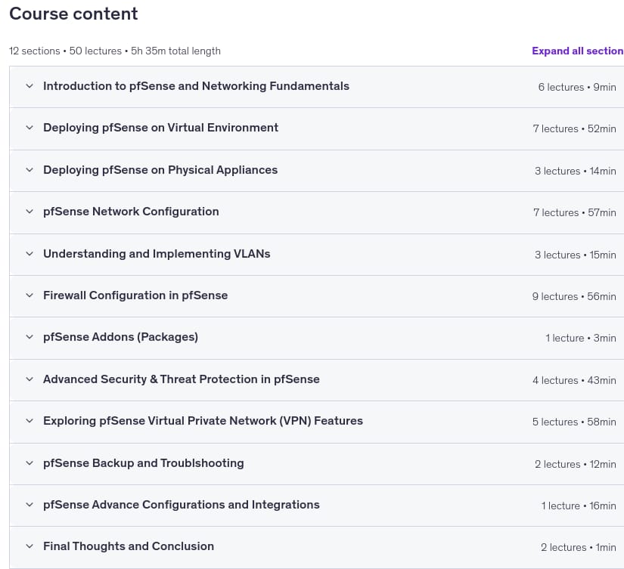Open section title Deploying pfSense on Virtual Environment
Viewport: 624px width, 569px height.
[x=161, y=128]
